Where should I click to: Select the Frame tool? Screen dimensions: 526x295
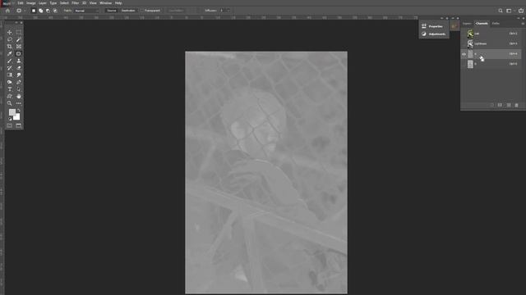[x=18, y=47]
